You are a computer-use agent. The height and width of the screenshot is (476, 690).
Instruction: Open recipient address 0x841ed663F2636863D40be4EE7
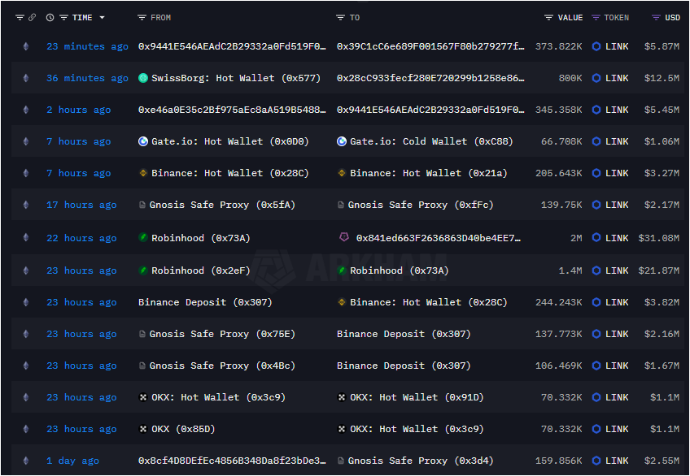point(439,238)
